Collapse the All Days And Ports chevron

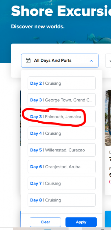(91, 61)
